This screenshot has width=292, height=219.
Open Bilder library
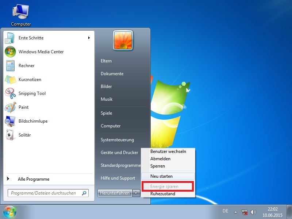tap(106, 87)
